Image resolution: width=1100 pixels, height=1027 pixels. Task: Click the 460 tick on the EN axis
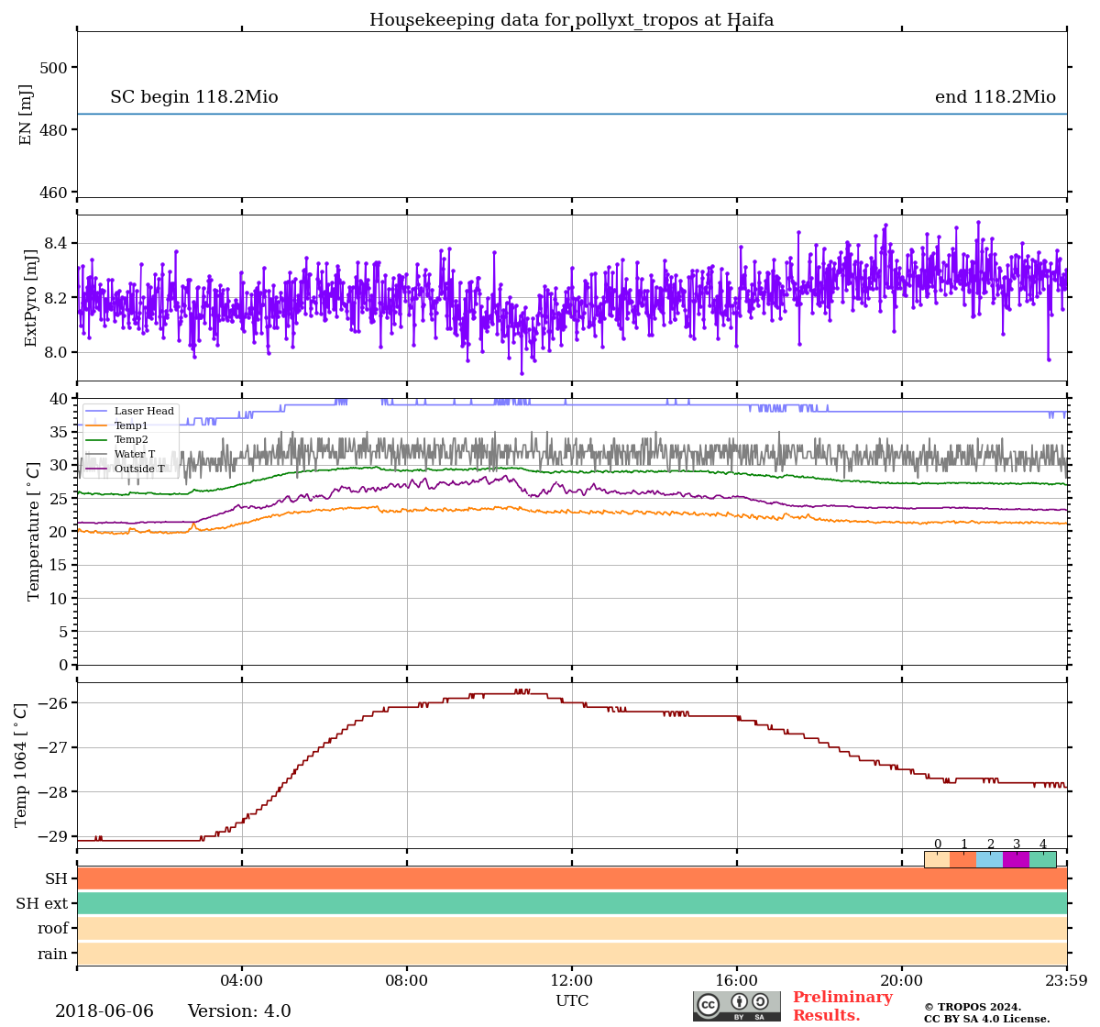click(54, 193)
